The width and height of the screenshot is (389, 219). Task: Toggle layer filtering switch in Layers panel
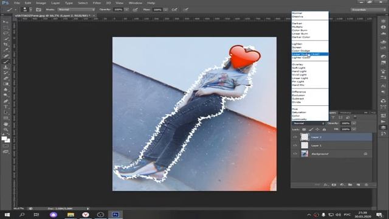[x=355, y=117]
